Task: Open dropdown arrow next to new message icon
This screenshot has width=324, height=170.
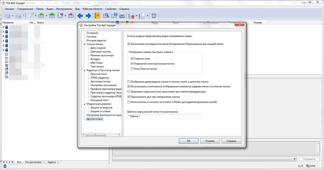Action: pos(35,16)
